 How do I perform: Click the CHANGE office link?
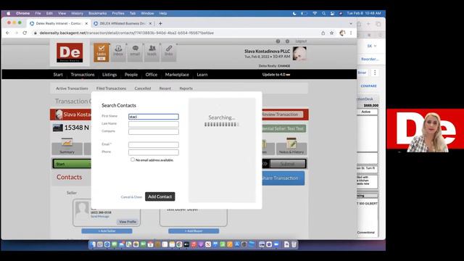[x=284, y=66]
